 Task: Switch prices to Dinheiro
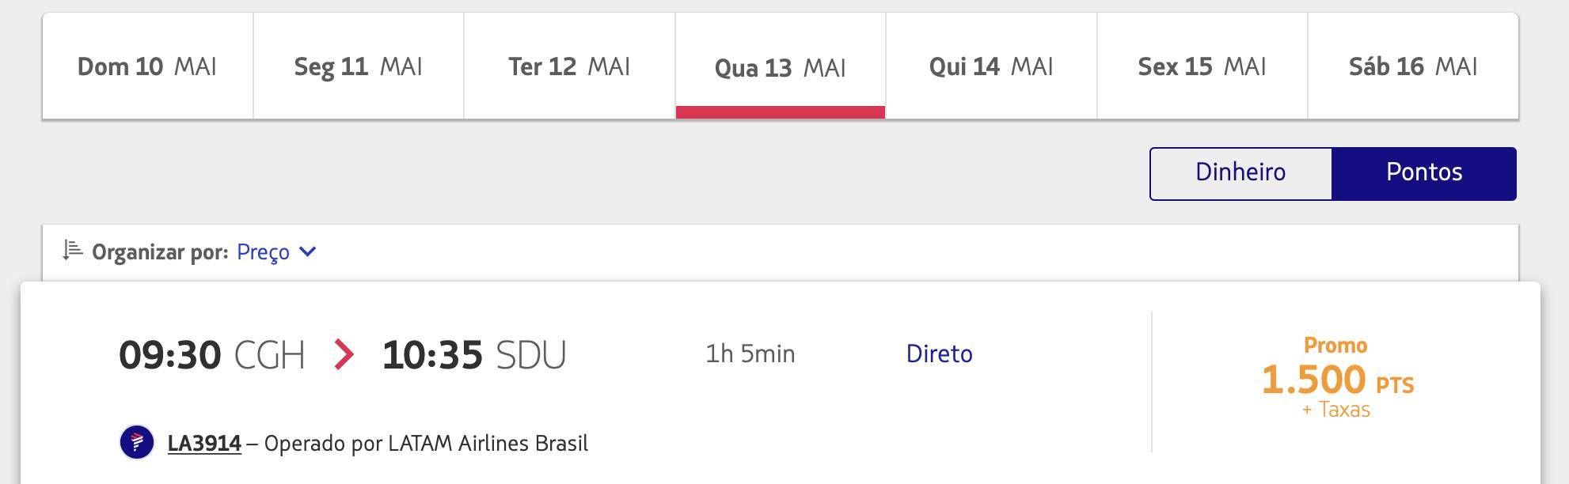coord(1240,173)
